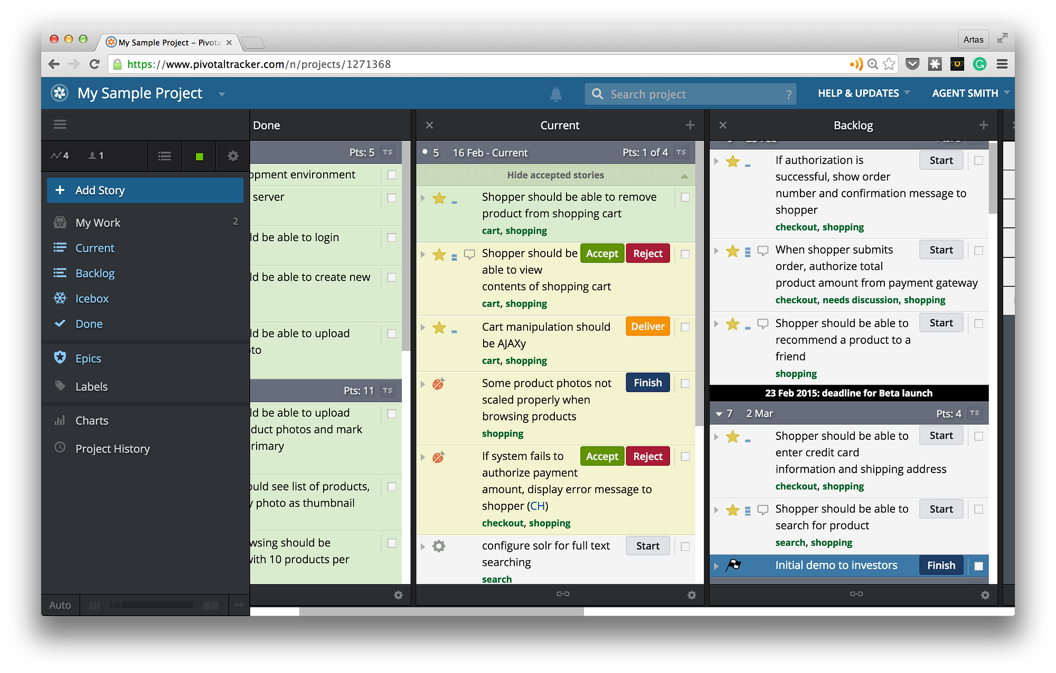Expand the view shopping cart contents story
This screenshot has height=673, width=1056.
click(x=423, y=254)
